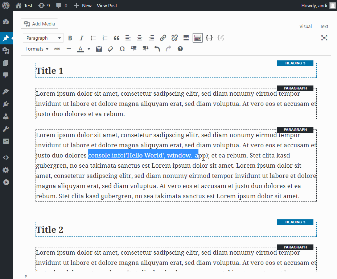Image resolution: width=337 pixels, height=279 pixels.
Task: Click the View Post link
Action: click(107, 5)
